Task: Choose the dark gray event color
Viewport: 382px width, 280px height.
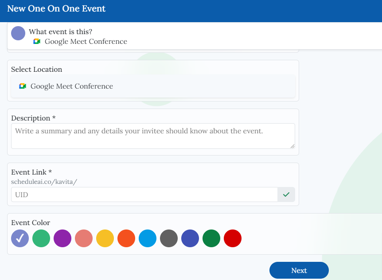Action: pos(169,238)
